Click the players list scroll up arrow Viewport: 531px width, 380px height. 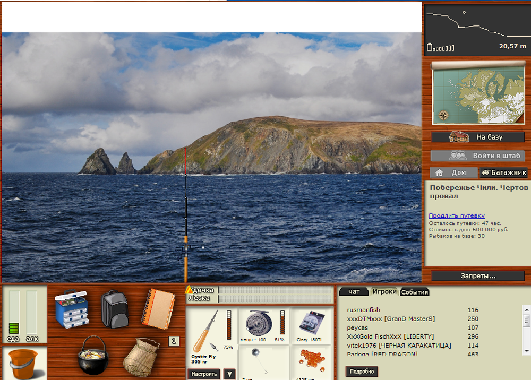click(x=527, y=309)
